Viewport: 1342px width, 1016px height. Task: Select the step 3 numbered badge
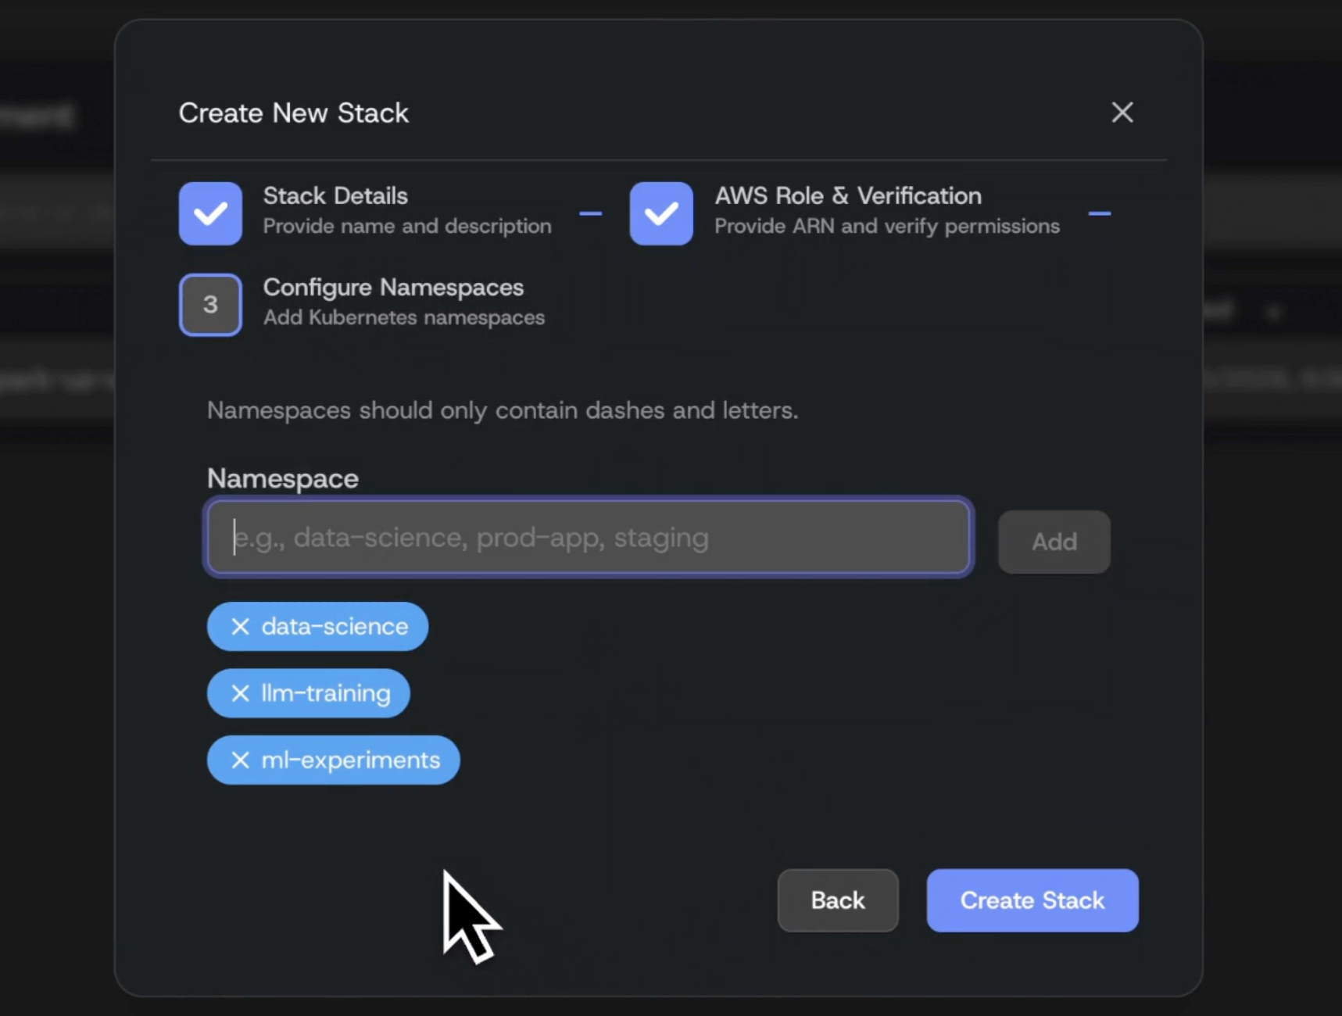click(209, 305)
